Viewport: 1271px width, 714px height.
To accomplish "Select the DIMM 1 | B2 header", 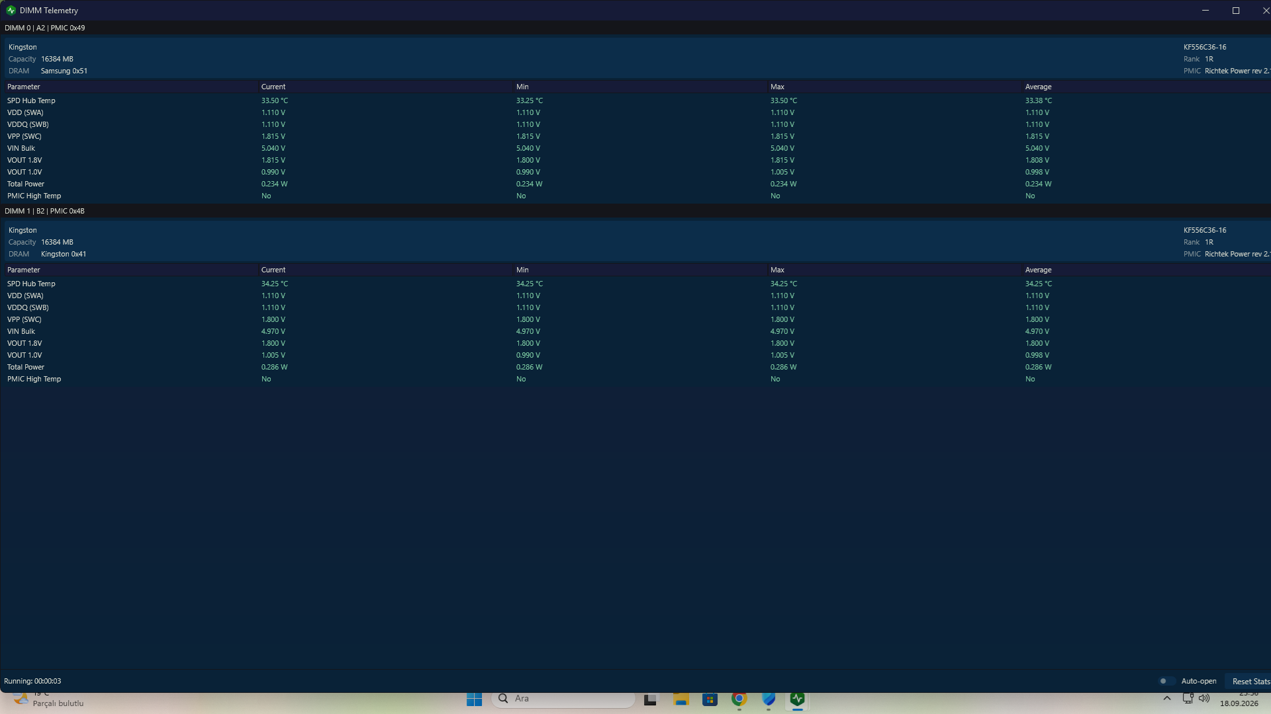I will tap(45, 211).
